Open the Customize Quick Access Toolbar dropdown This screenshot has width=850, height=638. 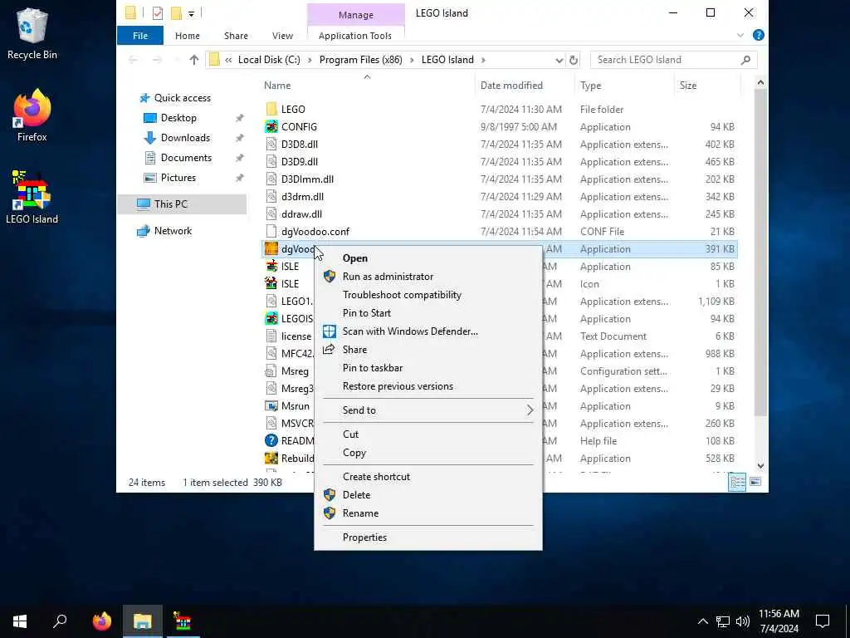[191, 13]
